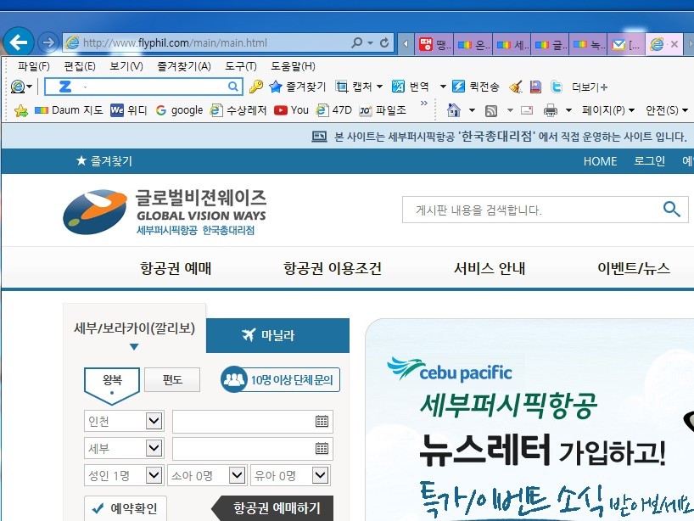The image size is (694, 521).
Task: Close the current browser tab
Action: pyautogui.click(x=674, y=44)
